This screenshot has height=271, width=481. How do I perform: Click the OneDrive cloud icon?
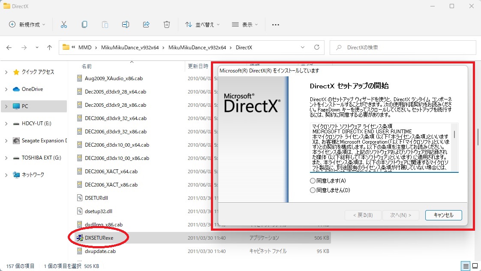(16, 89)
